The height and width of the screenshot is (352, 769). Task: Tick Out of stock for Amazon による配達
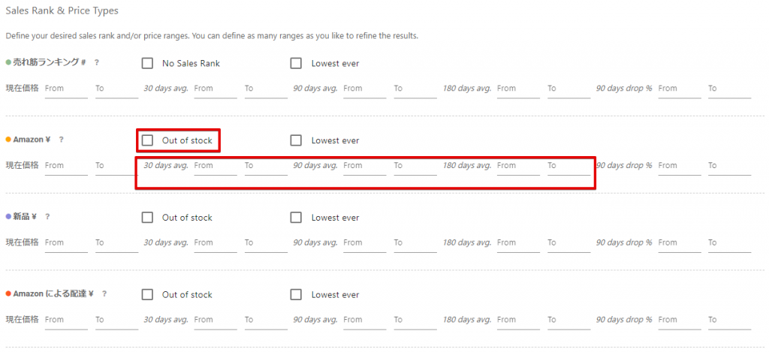pos(147,295)
